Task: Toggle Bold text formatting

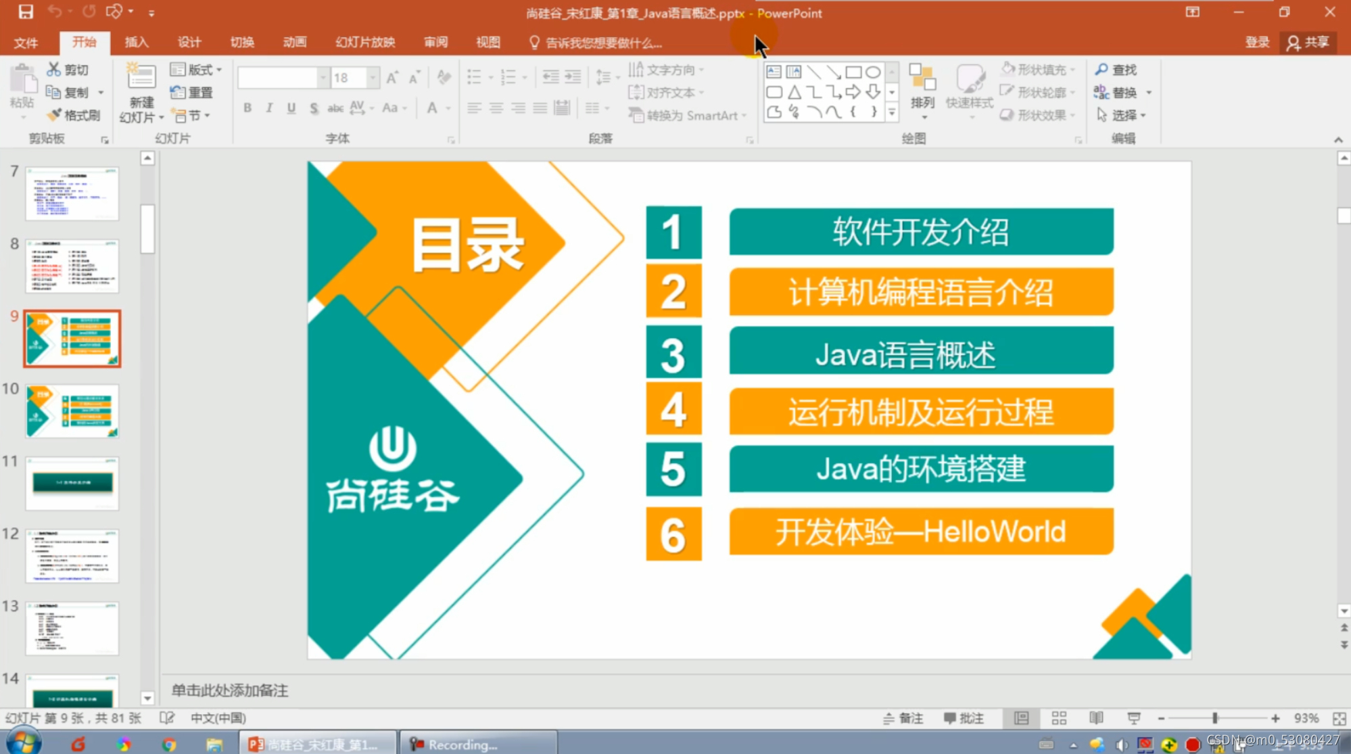Action: 247,108
